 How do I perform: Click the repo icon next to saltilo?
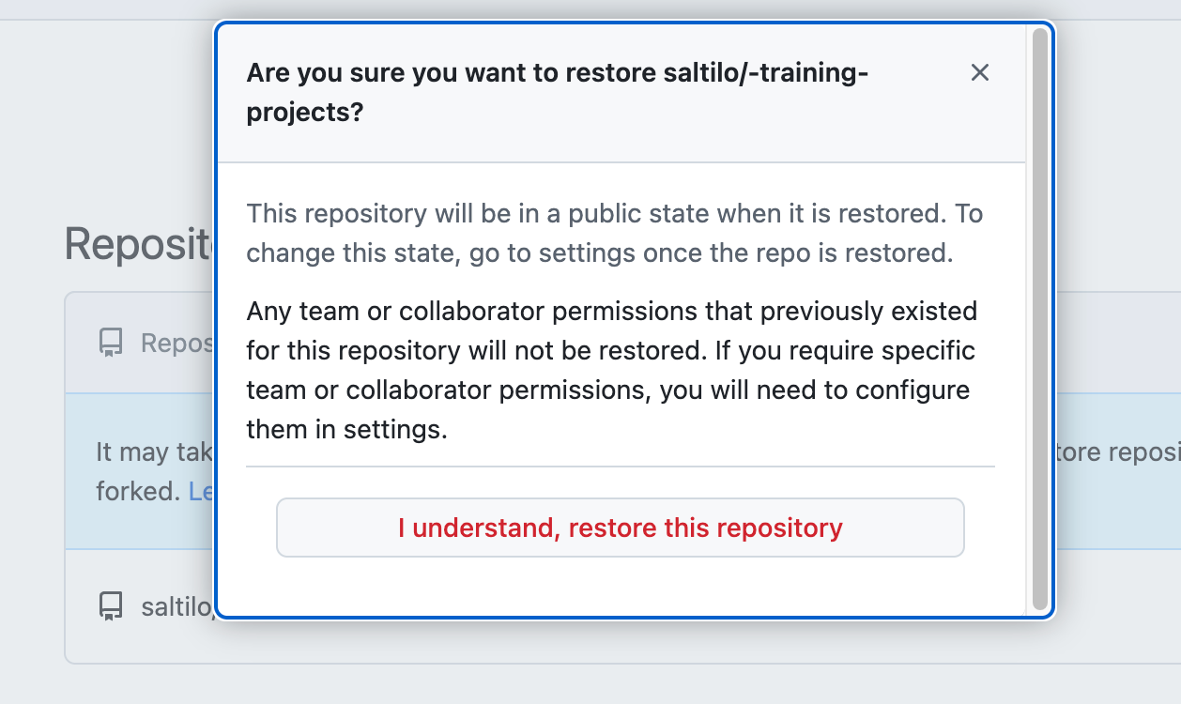111,606
